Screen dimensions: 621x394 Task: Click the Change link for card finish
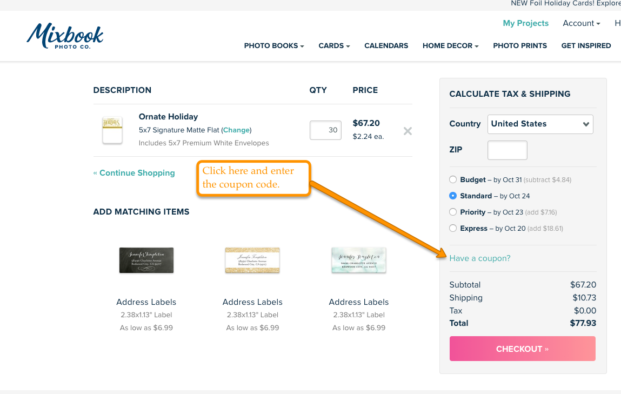coord(236,130)
